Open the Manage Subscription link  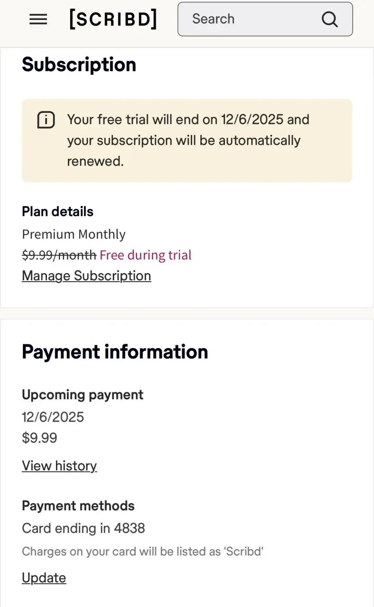86,276
